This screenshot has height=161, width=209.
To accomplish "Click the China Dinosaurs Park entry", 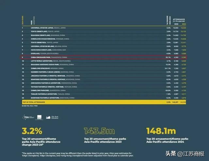I will click(49, 57).
